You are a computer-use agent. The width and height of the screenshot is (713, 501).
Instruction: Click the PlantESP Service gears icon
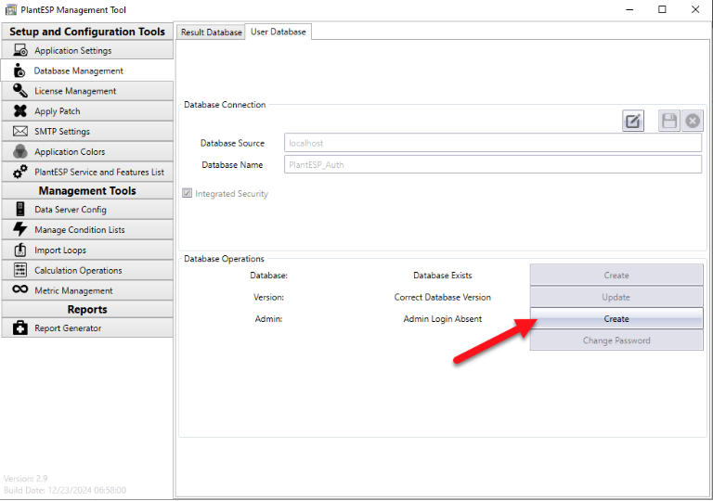[x=20, y=172]
